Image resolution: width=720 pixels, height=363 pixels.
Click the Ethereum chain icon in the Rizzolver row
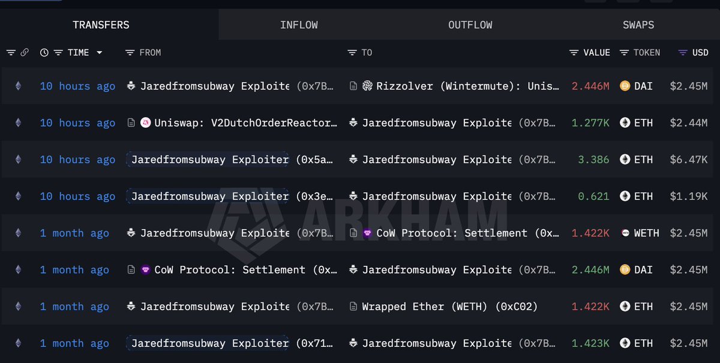18,86
